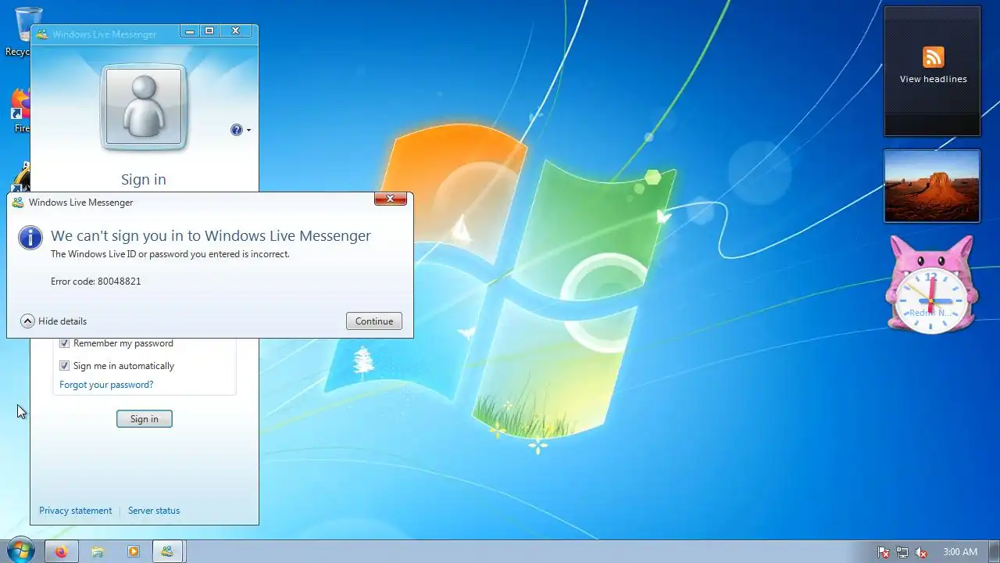
Task: Launch Firefox from the taskbar
Action: 62,552
